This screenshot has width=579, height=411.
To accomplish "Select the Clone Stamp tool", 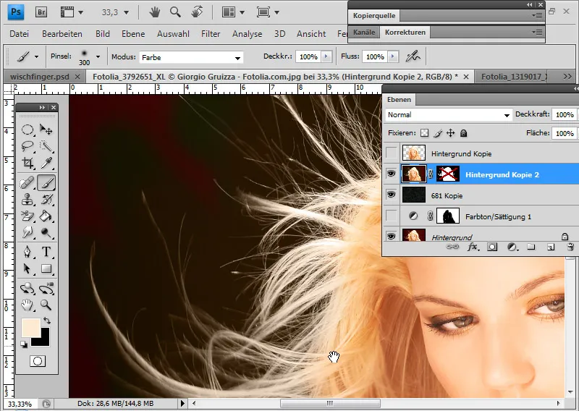I will pyautogui.click(x=28, y=200).
